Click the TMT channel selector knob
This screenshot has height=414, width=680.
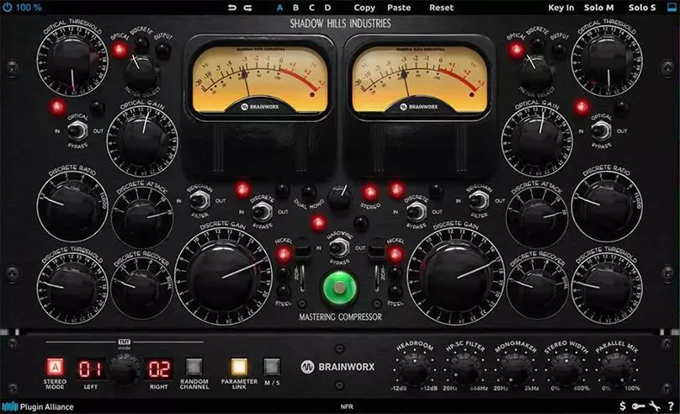125,369
